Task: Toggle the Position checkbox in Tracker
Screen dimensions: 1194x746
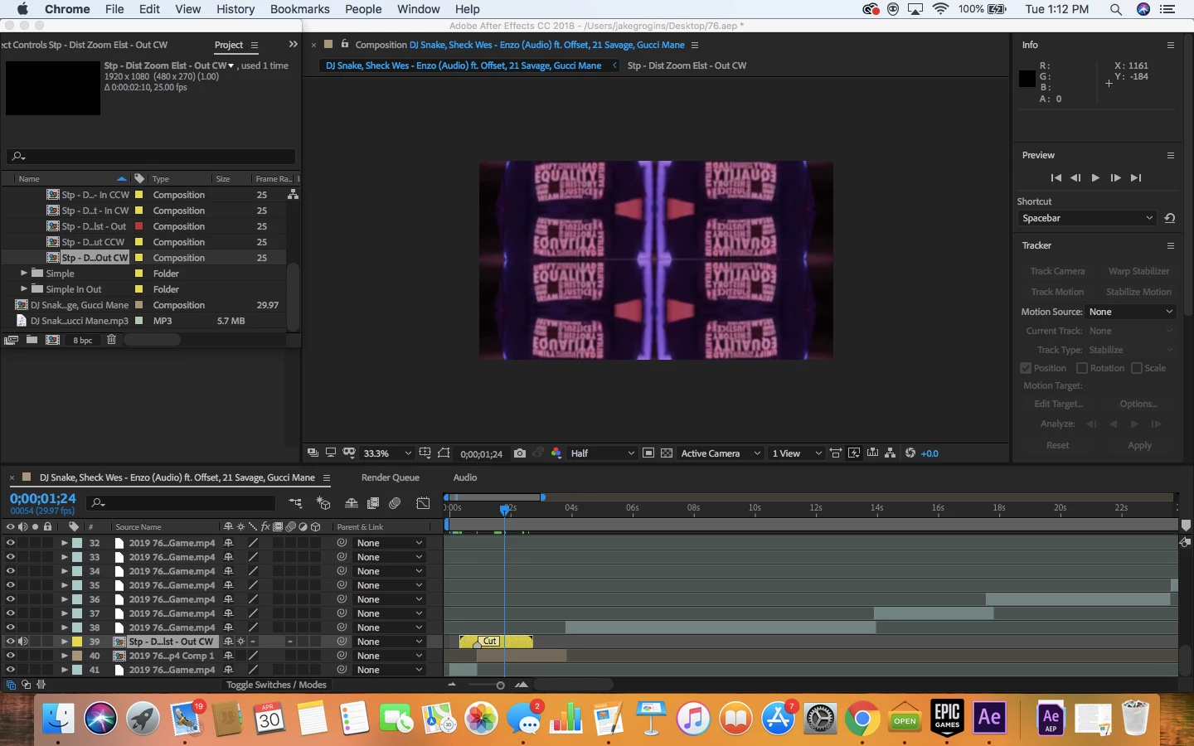Action: tap(1026, 368)
